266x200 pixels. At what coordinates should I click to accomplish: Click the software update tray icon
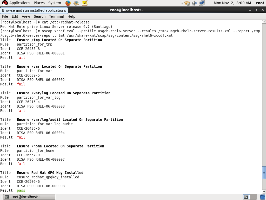pos(187,3)
